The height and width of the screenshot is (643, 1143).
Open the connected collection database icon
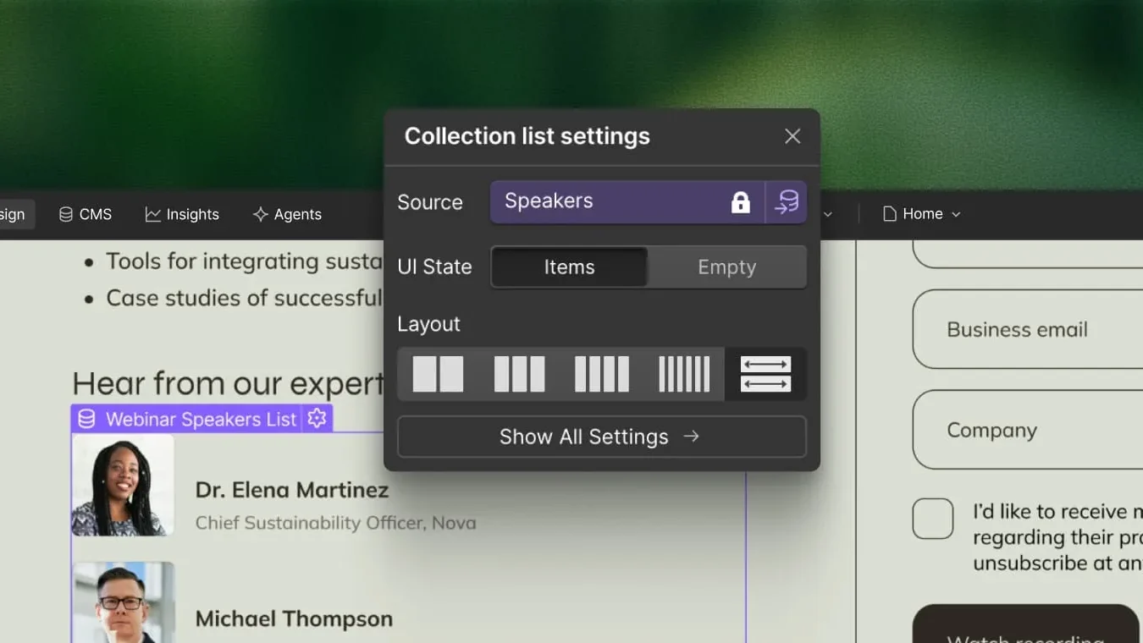(787, 202)
